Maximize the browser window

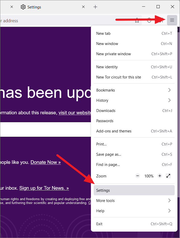coord(158,7)
